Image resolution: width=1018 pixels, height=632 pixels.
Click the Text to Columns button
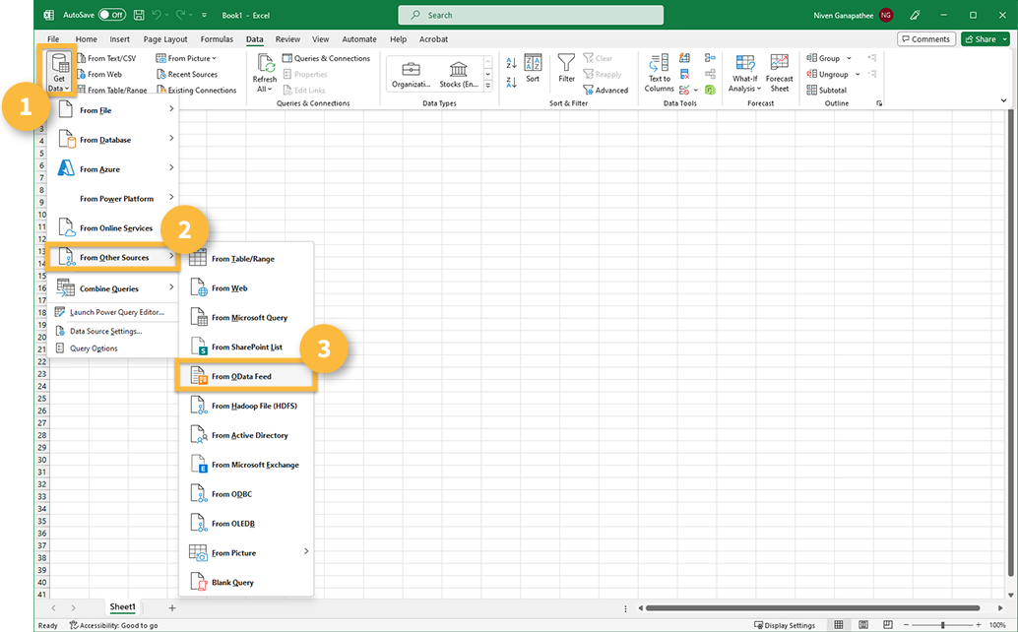pyautogui.click(x=659, y=73)
